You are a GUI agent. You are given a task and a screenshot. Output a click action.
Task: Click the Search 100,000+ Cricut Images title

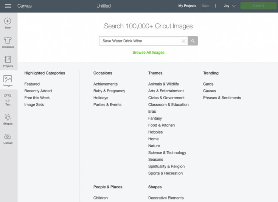(x=148, y=26)
